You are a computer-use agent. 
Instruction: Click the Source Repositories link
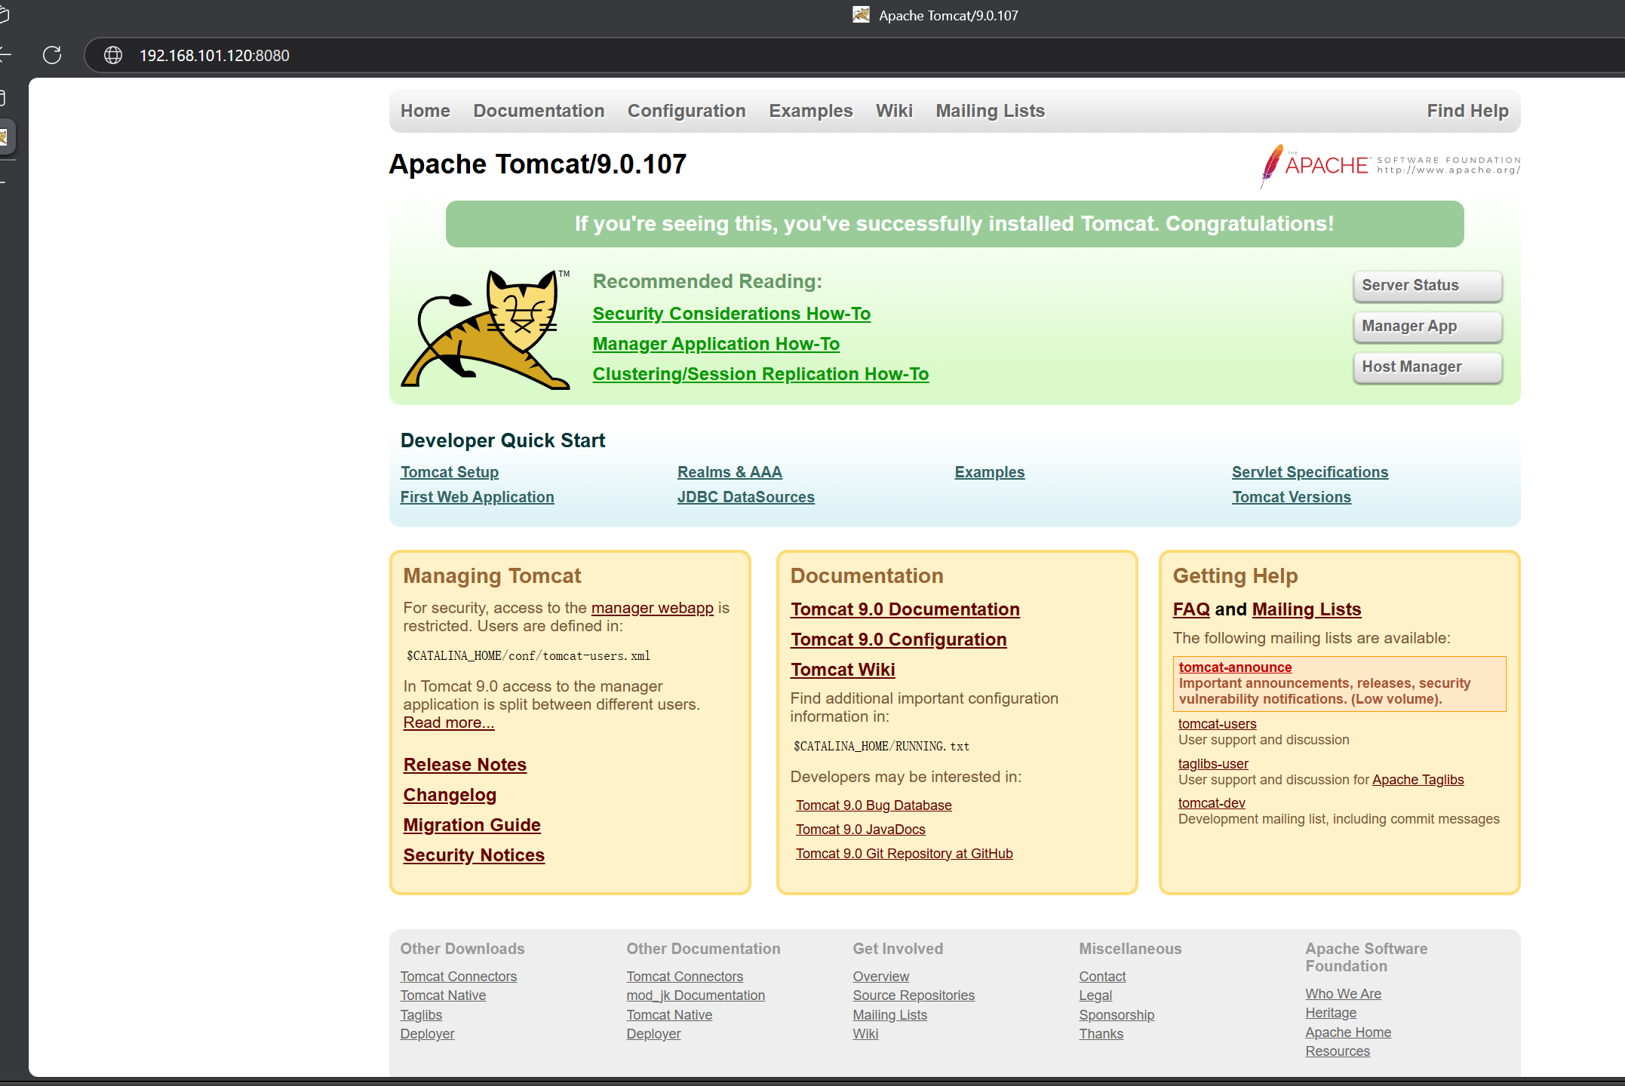coord(914,995)
